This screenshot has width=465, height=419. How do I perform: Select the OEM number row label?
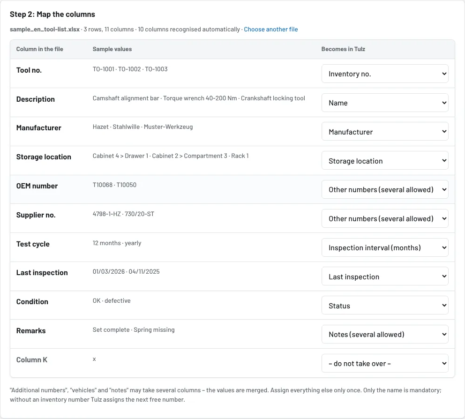click(37, 186)
